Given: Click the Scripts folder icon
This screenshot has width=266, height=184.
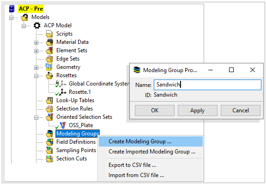Looking at the screenshot, I should (49, 34).
